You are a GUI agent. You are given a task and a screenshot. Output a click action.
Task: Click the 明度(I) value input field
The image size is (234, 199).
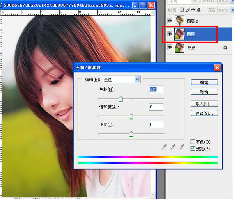pyautogui.click(x=156, y=124)
